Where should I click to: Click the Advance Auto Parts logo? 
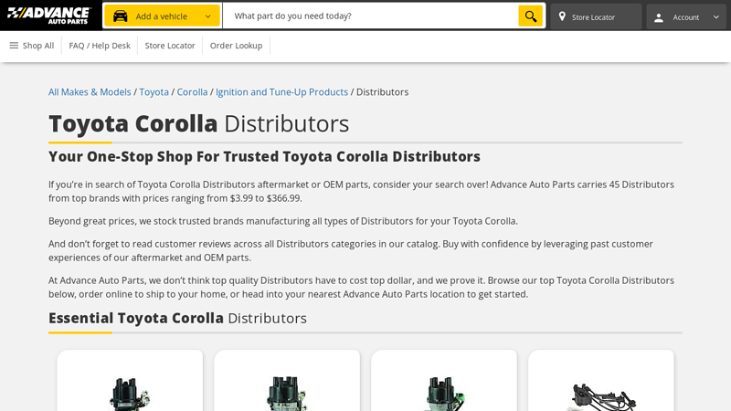[49, 16]
